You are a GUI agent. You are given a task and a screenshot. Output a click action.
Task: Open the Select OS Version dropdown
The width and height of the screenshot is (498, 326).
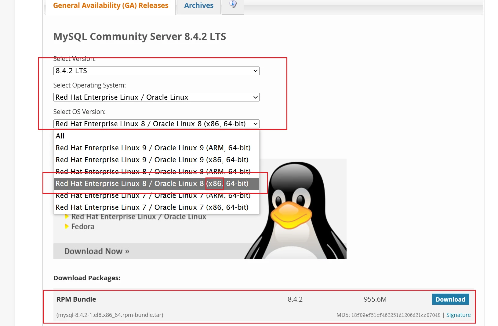click(156, 124)
